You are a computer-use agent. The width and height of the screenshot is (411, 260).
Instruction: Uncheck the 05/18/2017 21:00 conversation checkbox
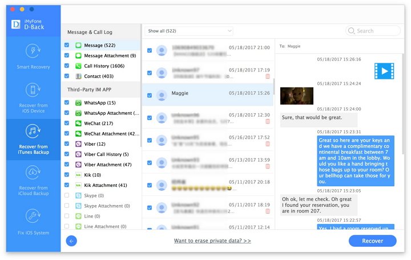[150, 50]
